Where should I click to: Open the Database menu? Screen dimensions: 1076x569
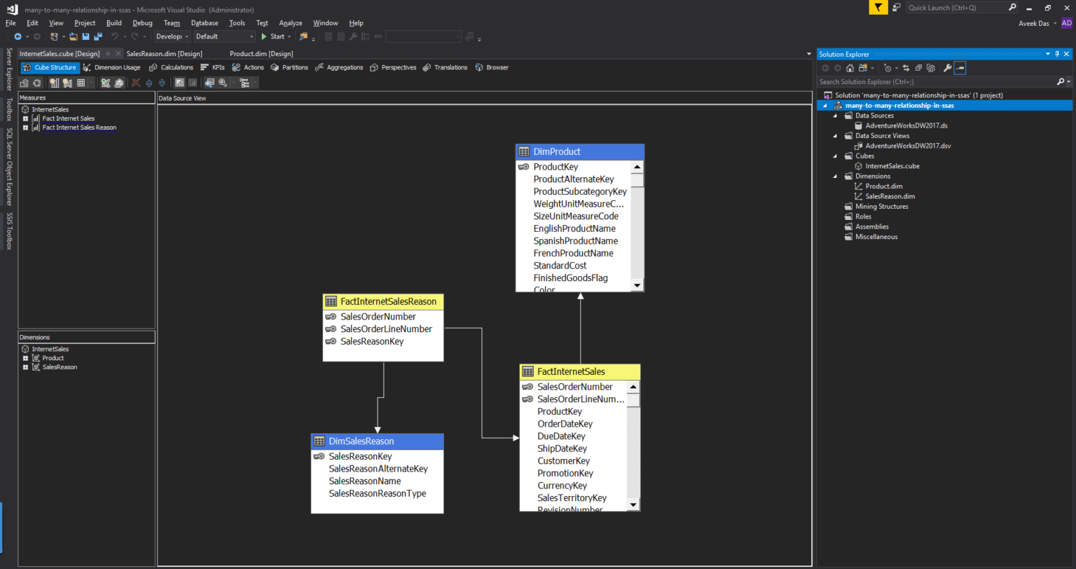(x=204, y=22)
